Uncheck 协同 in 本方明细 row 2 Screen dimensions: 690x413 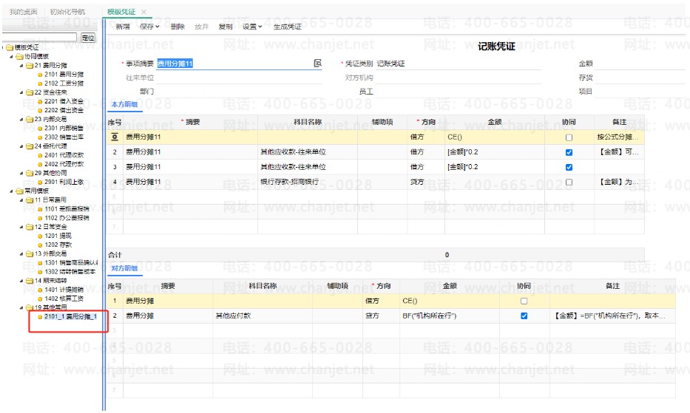coord(569,152)
